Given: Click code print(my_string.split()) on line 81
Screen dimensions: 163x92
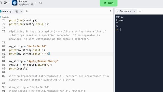Looking at the screenshot, I should 27,50.
